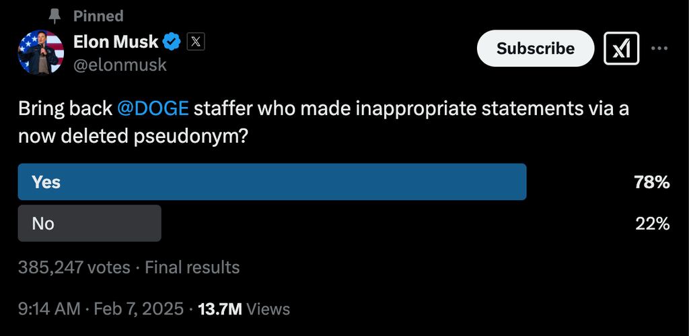Viewport: 689px width, 336px height.
Task: Click the 385,247 votes count
Action: point(74,267)
